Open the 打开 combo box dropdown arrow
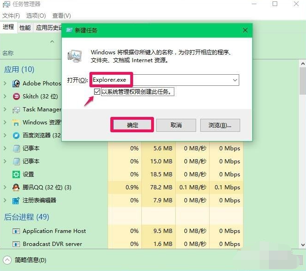Viewport: 306px width, 271px height. pos(235,80)
